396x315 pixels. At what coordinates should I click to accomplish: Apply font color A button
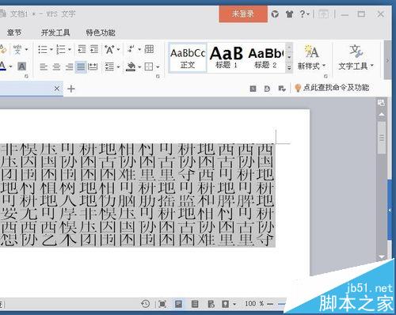(3, 66)
